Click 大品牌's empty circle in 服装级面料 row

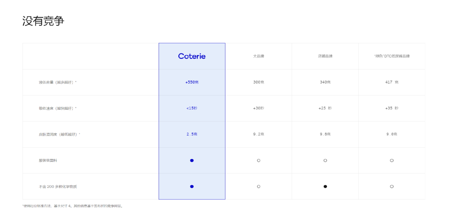(x=258, y=161)
